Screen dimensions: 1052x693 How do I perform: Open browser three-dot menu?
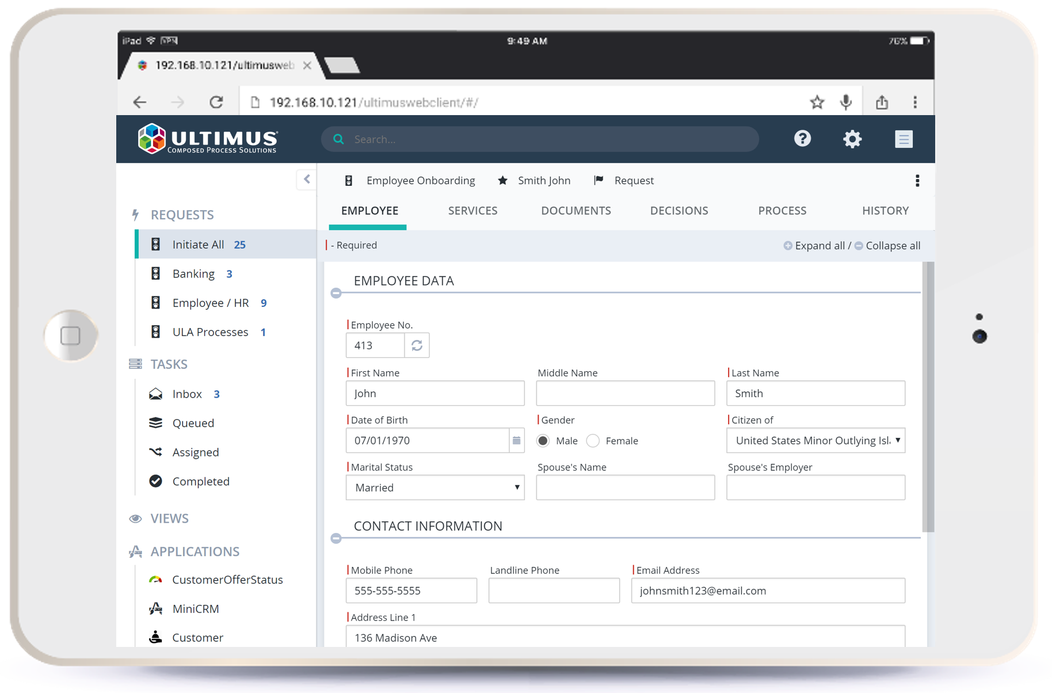(915, 102)
